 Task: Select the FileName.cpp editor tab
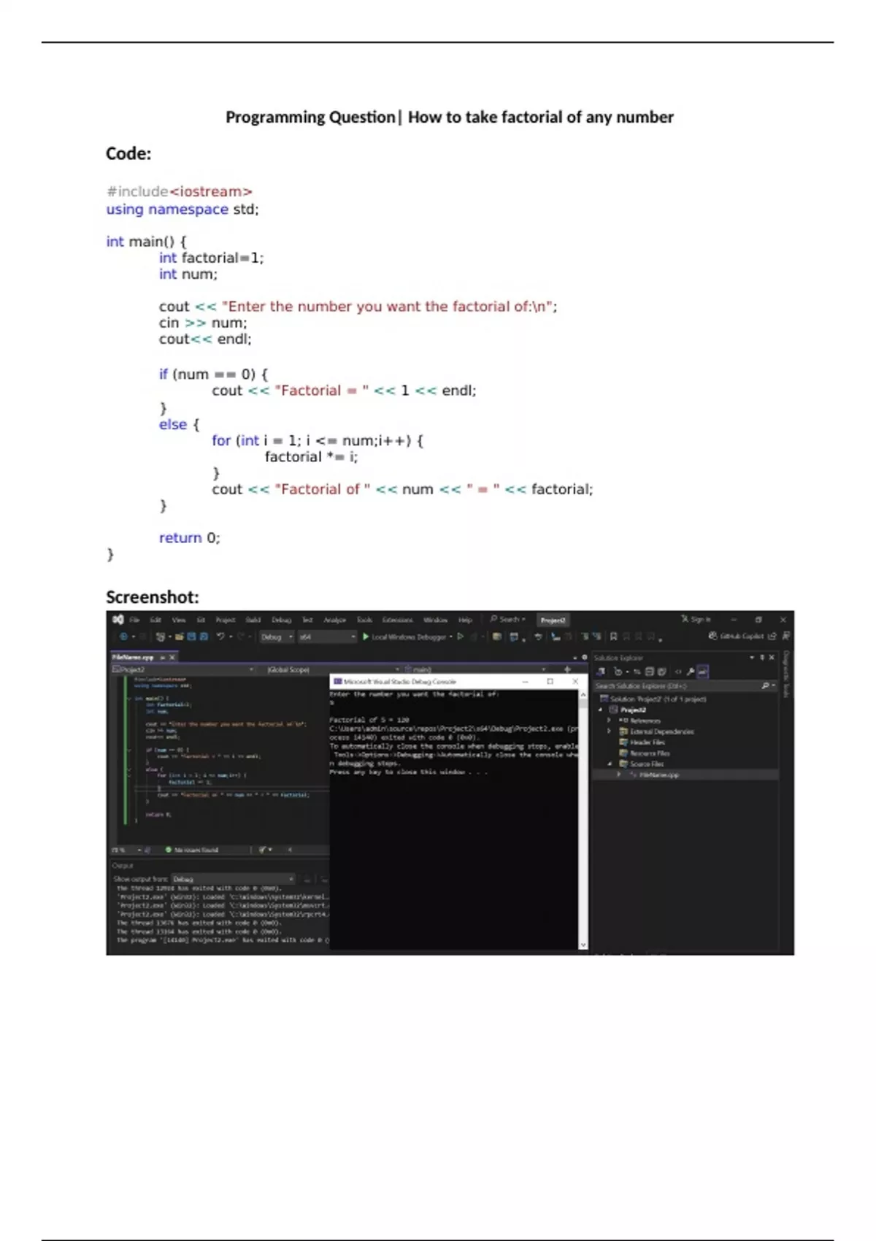click(133, 658)
